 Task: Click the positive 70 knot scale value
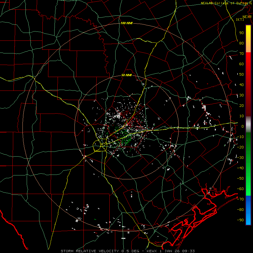(x=241, y=54)
